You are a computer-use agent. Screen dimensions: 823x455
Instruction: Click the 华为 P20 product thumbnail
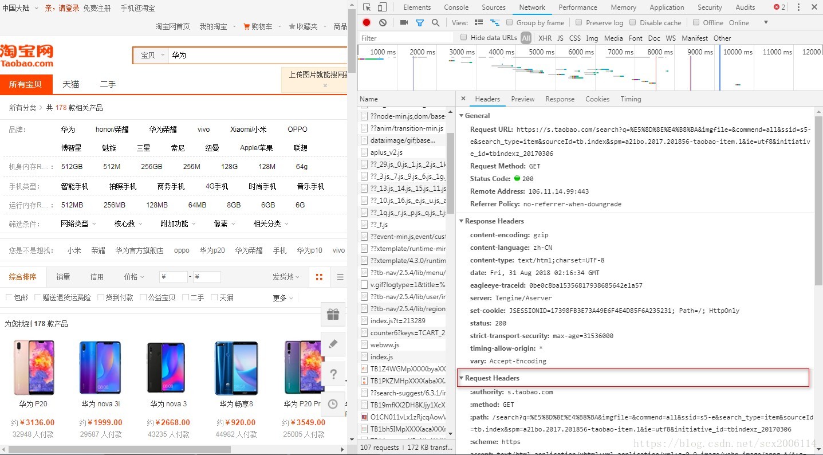pos(34,367)
